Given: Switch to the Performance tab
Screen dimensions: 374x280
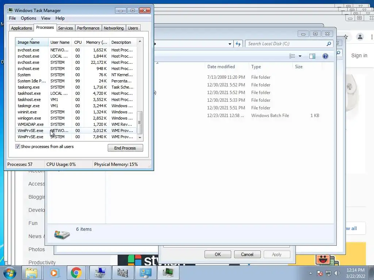Looking at the screenshot, I should [x=88, y=28].
